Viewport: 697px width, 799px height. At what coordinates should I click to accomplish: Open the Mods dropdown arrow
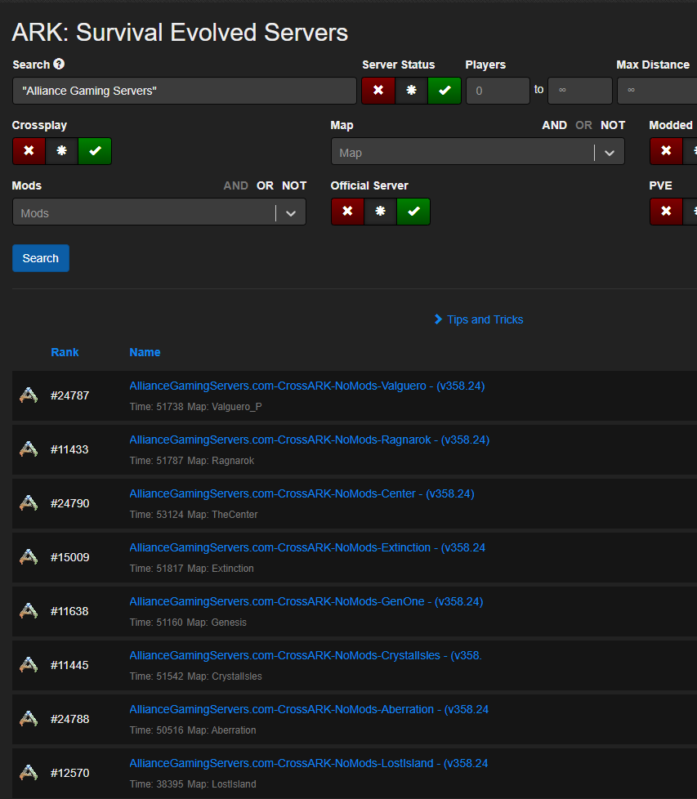point(291,213)
